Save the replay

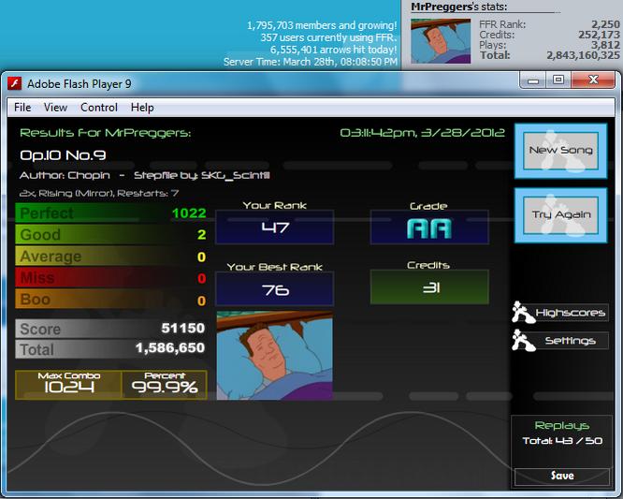[562, 476]
